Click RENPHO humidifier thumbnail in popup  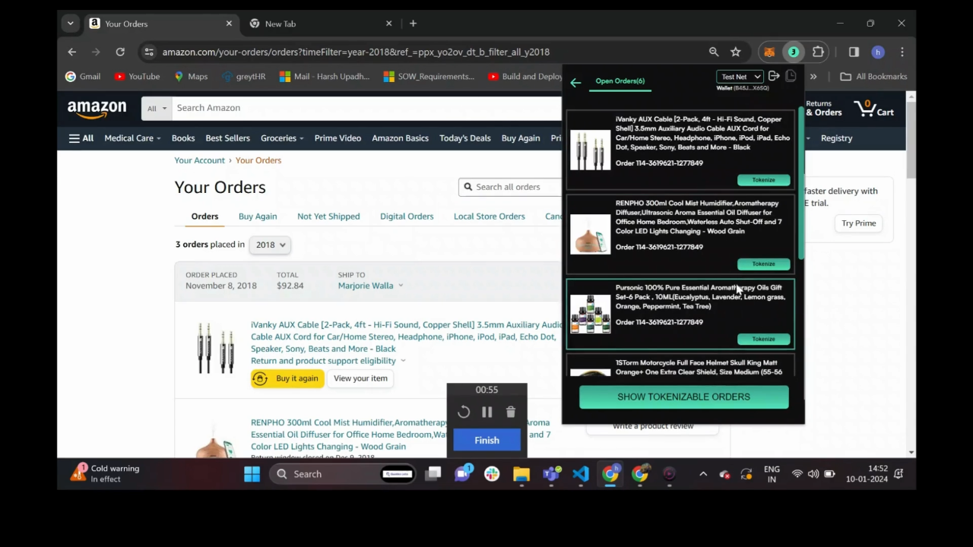pyautogui.click(x=591, y=233)
